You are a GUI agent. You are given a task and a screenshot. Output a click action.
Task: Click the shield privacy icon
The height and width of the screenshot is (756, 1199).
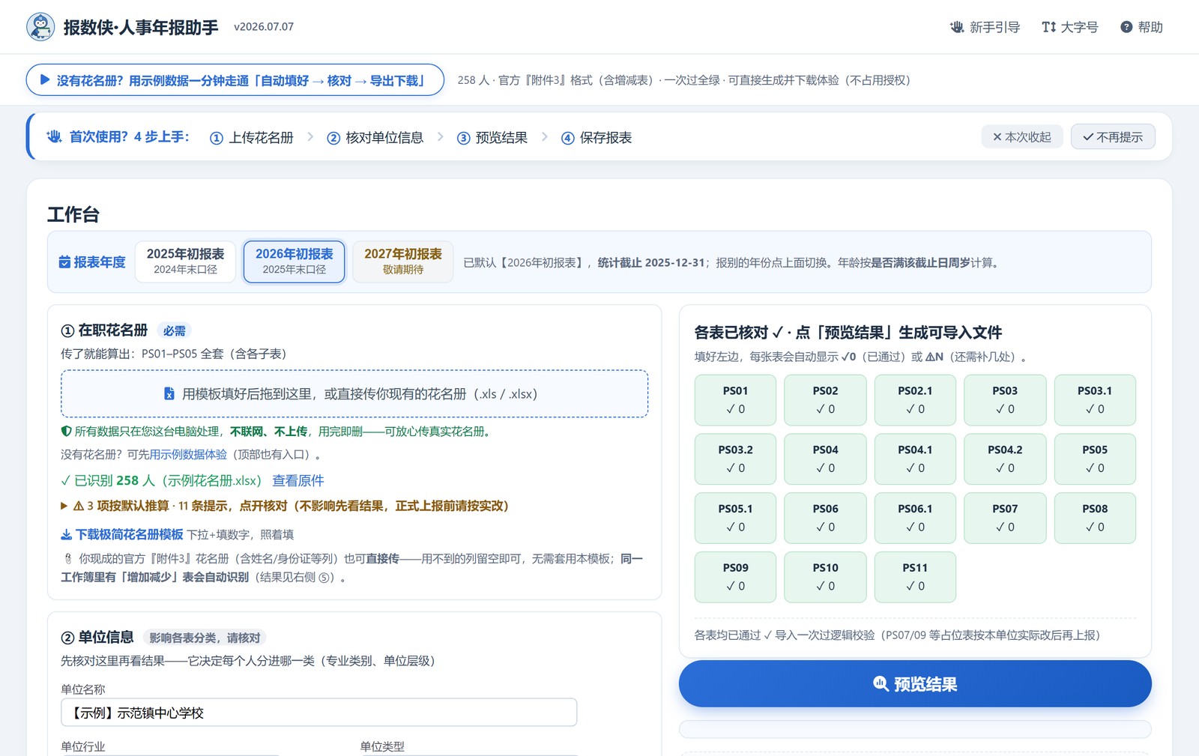[x=66, y=432]
